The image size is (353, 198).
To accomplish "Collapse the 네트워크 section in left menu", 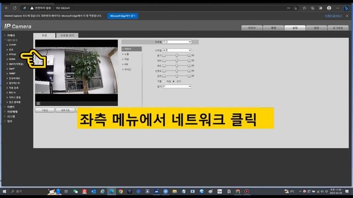I will pos(12,40).
